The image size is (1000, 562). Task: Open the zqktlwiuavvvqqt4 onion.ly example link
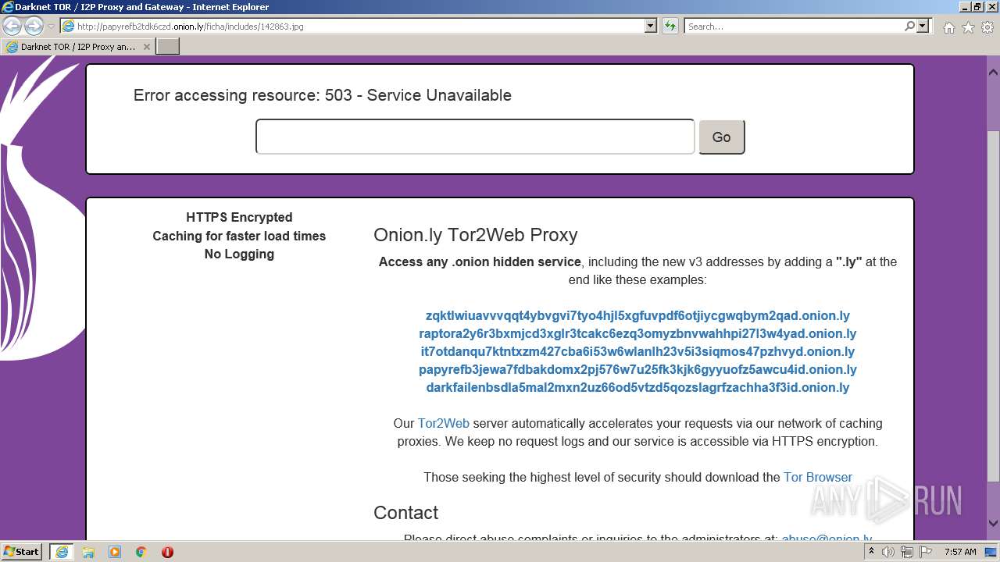[x=637, y=315]
